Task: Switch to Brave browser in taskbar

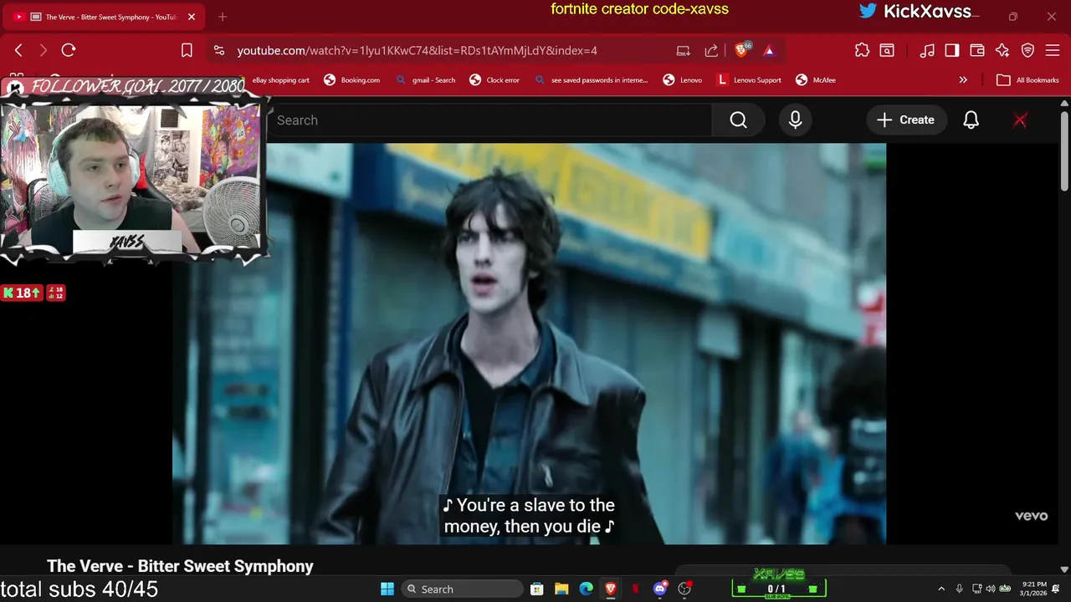Action: coord(611,589)
